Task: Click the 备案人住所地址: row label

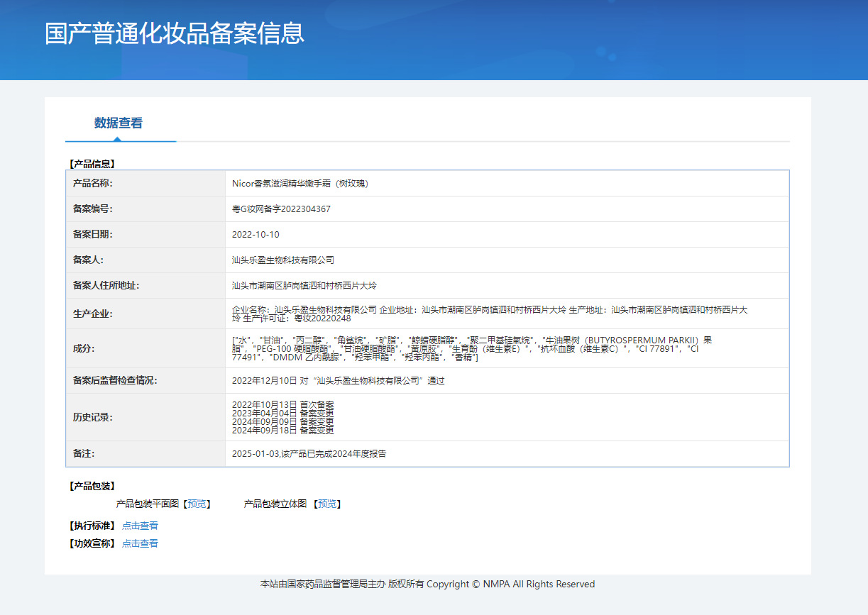Action: click(x=106, y=285)
